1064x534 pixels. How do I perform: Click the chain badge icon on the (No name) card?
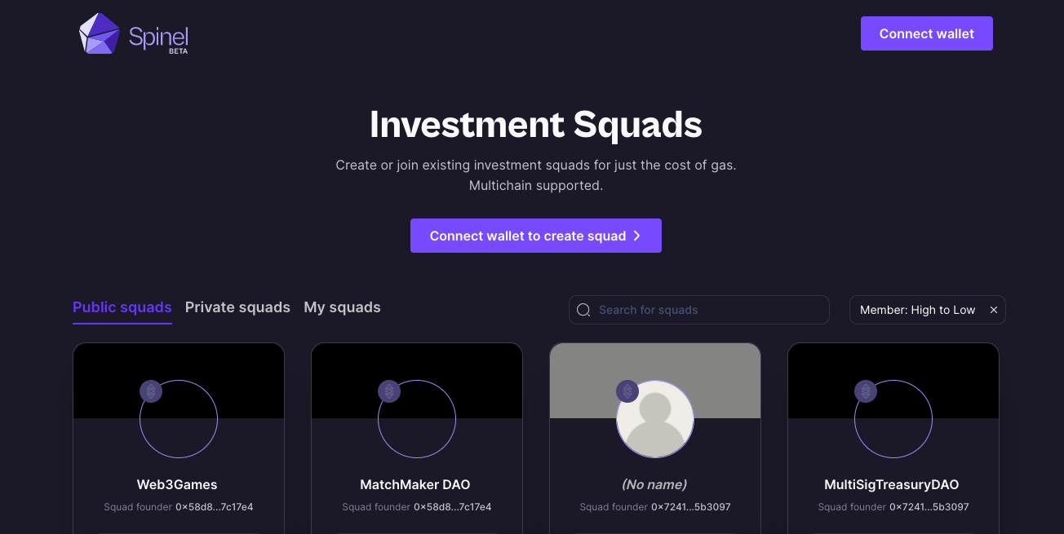coord(627,391)
